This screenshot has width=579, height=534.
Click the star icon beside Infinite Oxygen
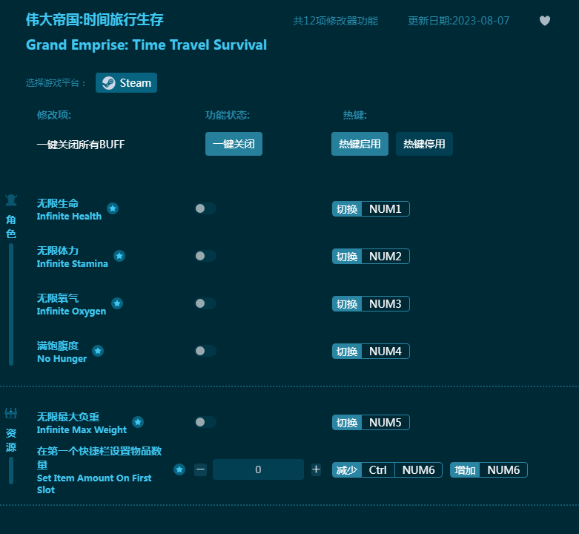[117, 303]
